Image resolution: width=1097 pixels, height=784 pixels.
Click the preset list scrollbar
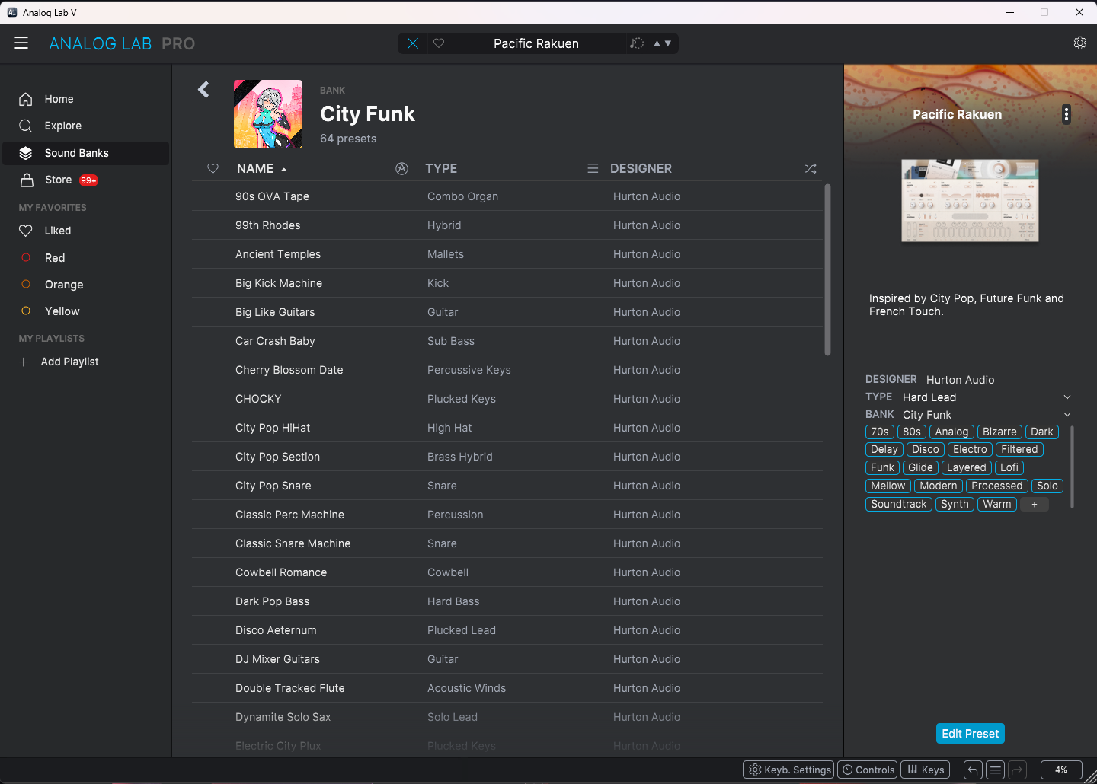pyautogui.click(x=827, y=270)
